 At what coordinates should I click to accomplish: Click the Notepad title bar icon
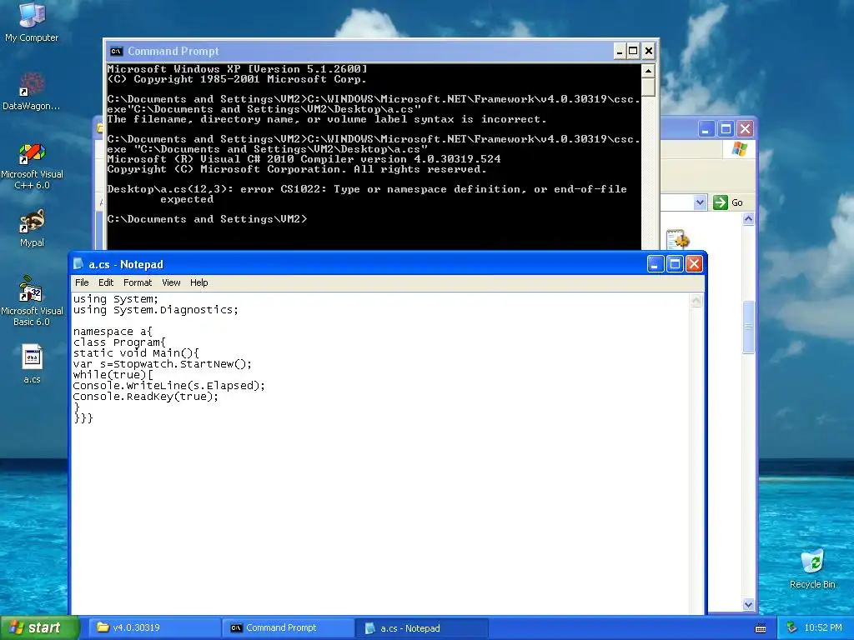79,264
